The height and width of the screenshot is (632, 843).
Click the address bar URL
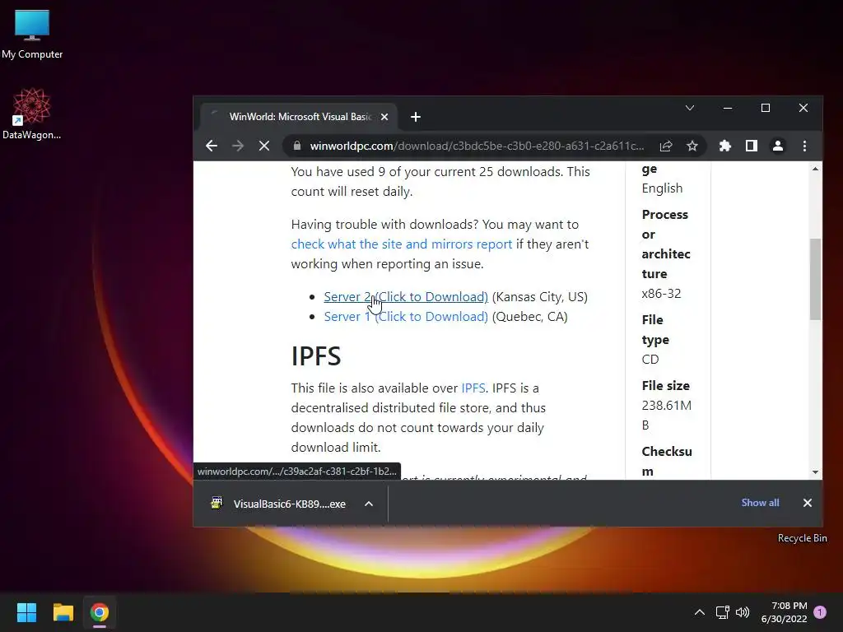point(477,146)
